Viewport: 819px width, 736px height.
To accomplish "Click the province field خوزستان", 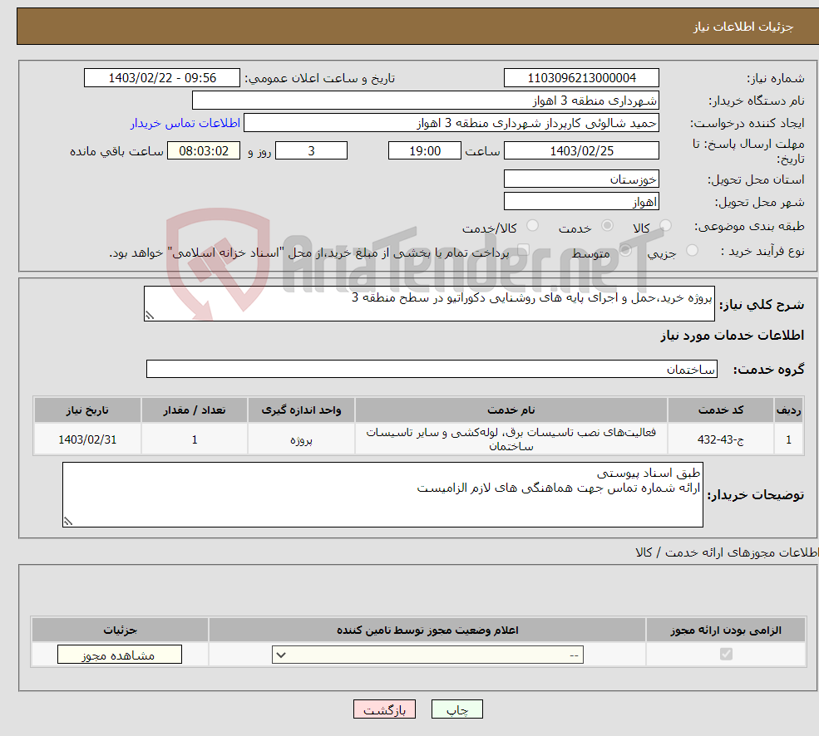I will tap(581, 179).
